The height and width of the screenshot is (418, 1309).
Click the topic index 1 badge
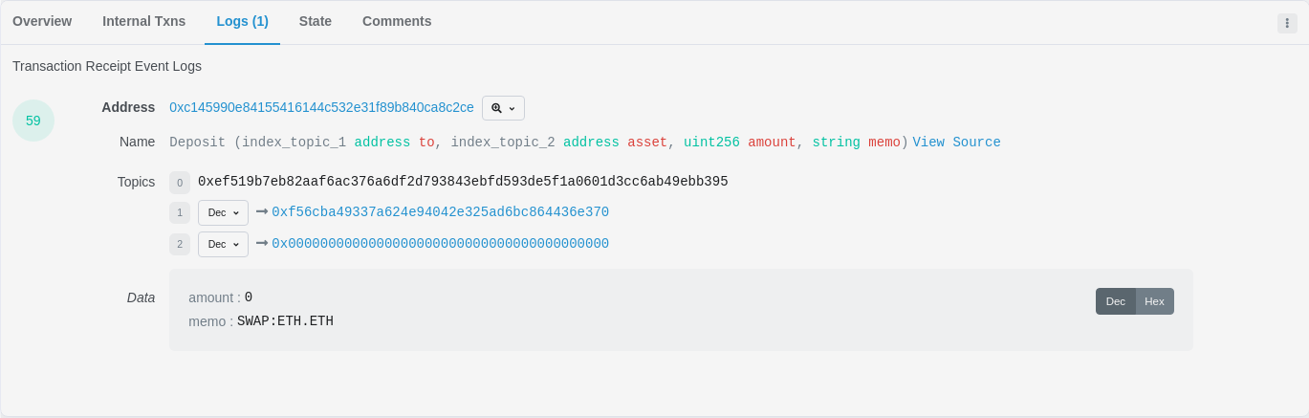[180, 213]
